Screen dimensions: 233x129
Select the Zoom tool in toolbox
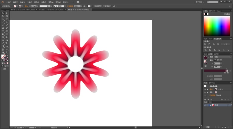point(7,52)
